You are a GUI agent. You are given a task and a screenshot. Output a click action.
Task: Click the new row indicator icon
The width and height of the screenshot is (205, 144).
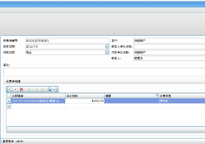coord(9,106)
